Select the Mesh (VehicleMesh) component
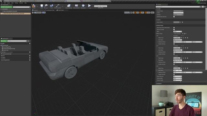The image size is (207, 116). click(x=10, y=11)
